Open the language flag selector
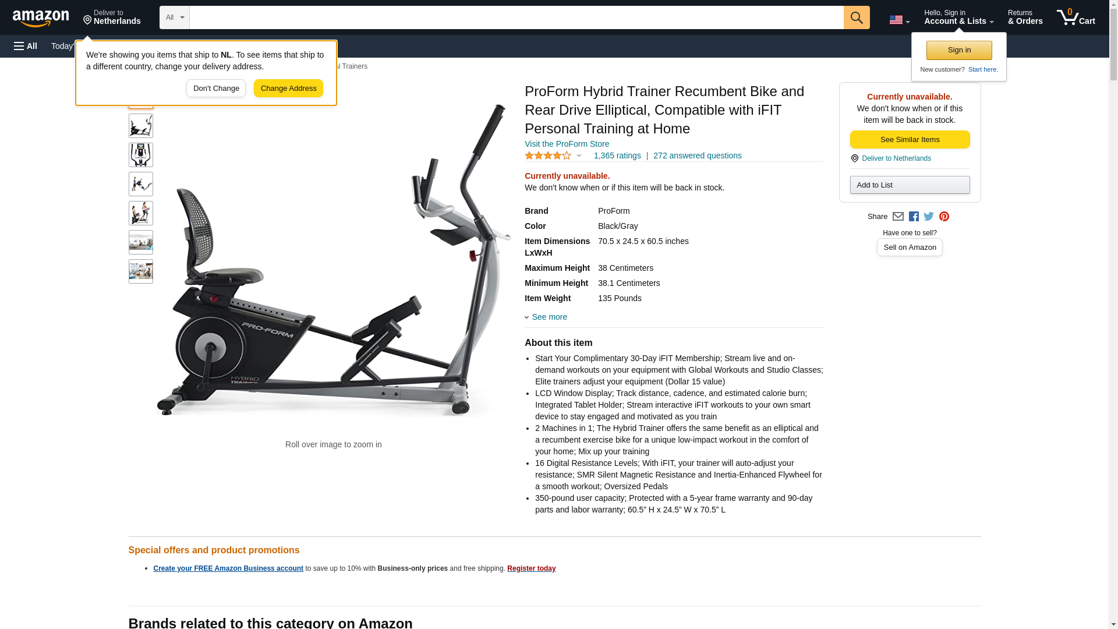The height and width of the screenshot is (629, 1118). (899, 20)
